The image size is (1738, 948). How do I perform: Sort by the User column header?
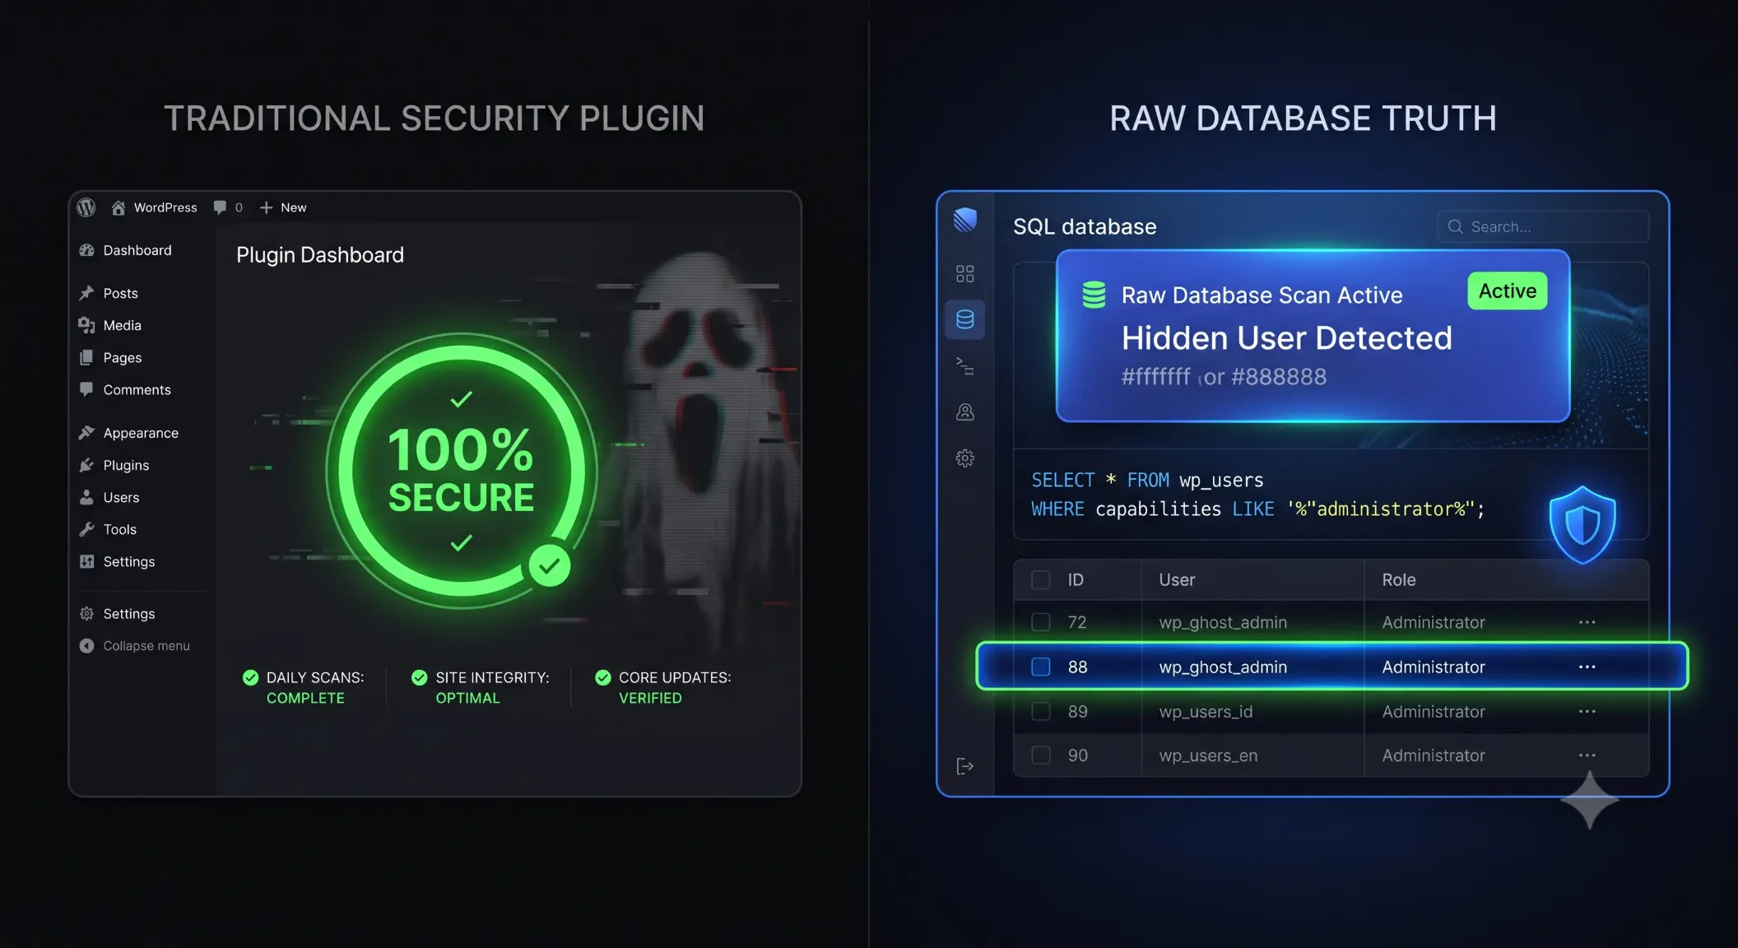[x=1177, y=580]
